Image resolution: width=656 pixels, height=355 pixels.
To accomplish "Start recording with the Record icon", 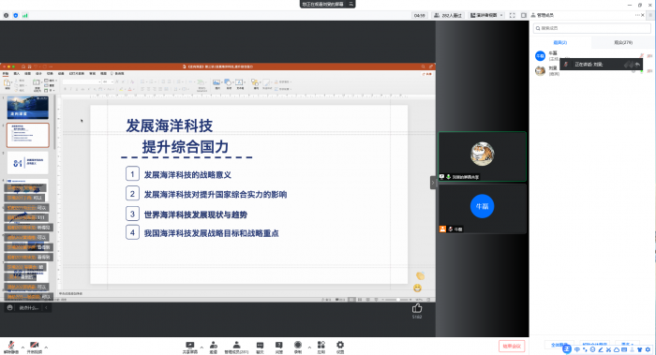I will click(298, 348).
